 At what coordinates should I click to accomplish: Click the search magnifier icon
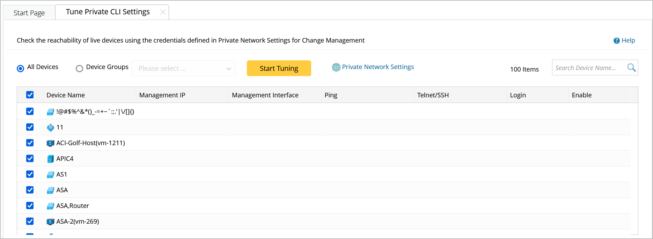point(631,68)
